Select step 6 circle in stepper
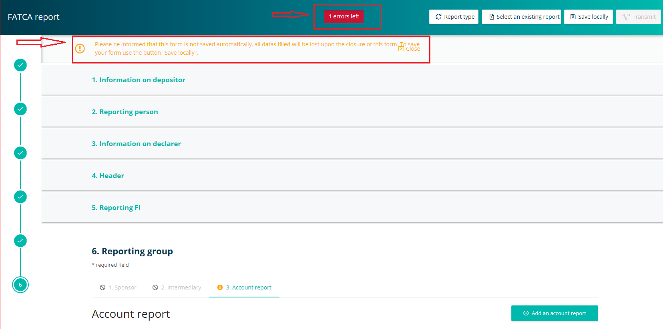The image size is (663, 329). tap(20, 285)
